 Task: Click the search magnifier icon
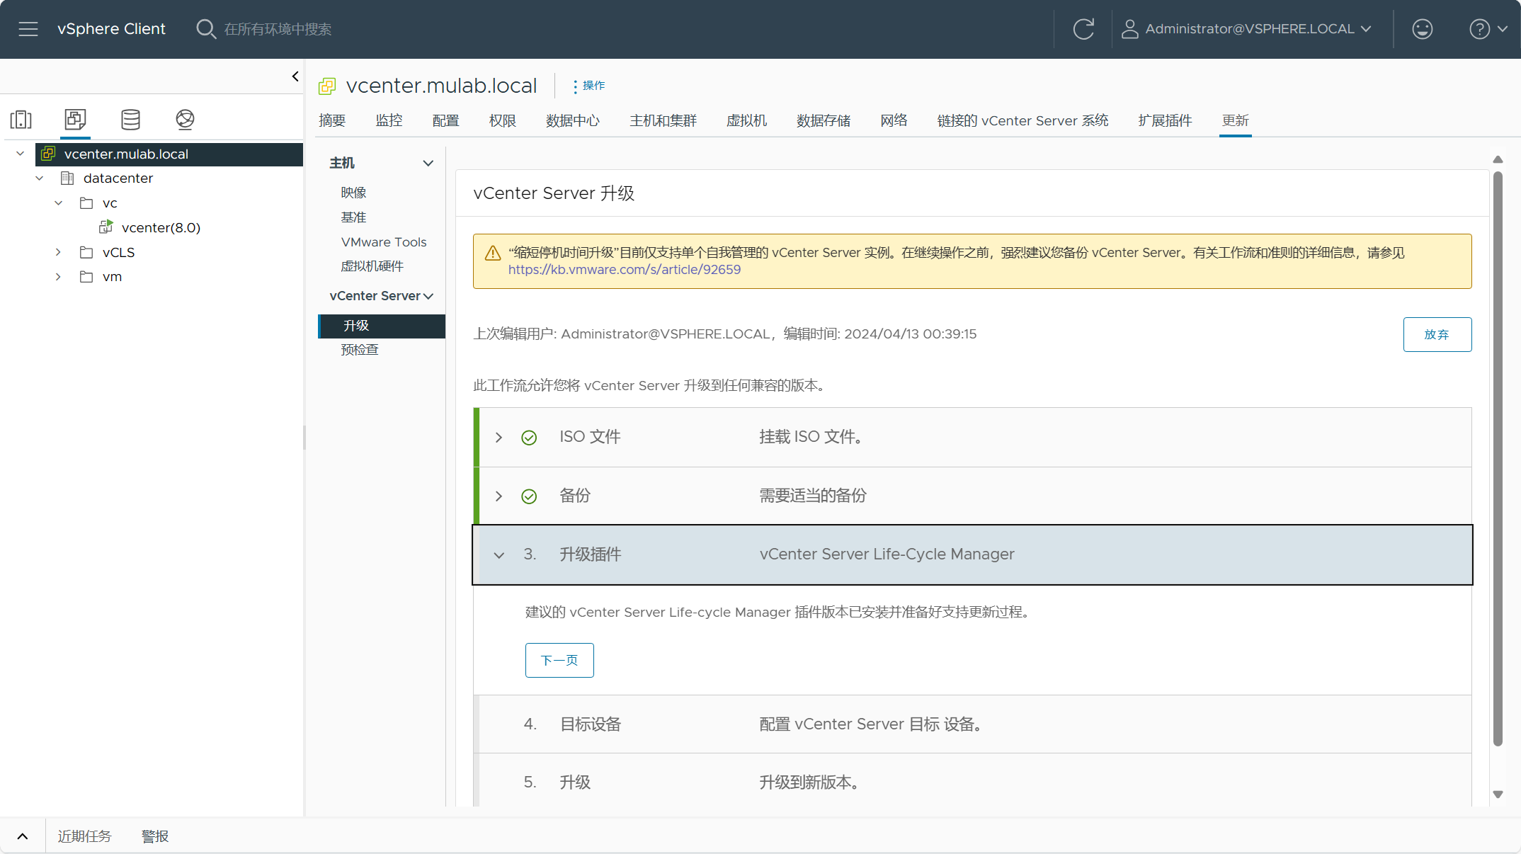point(206,29)
